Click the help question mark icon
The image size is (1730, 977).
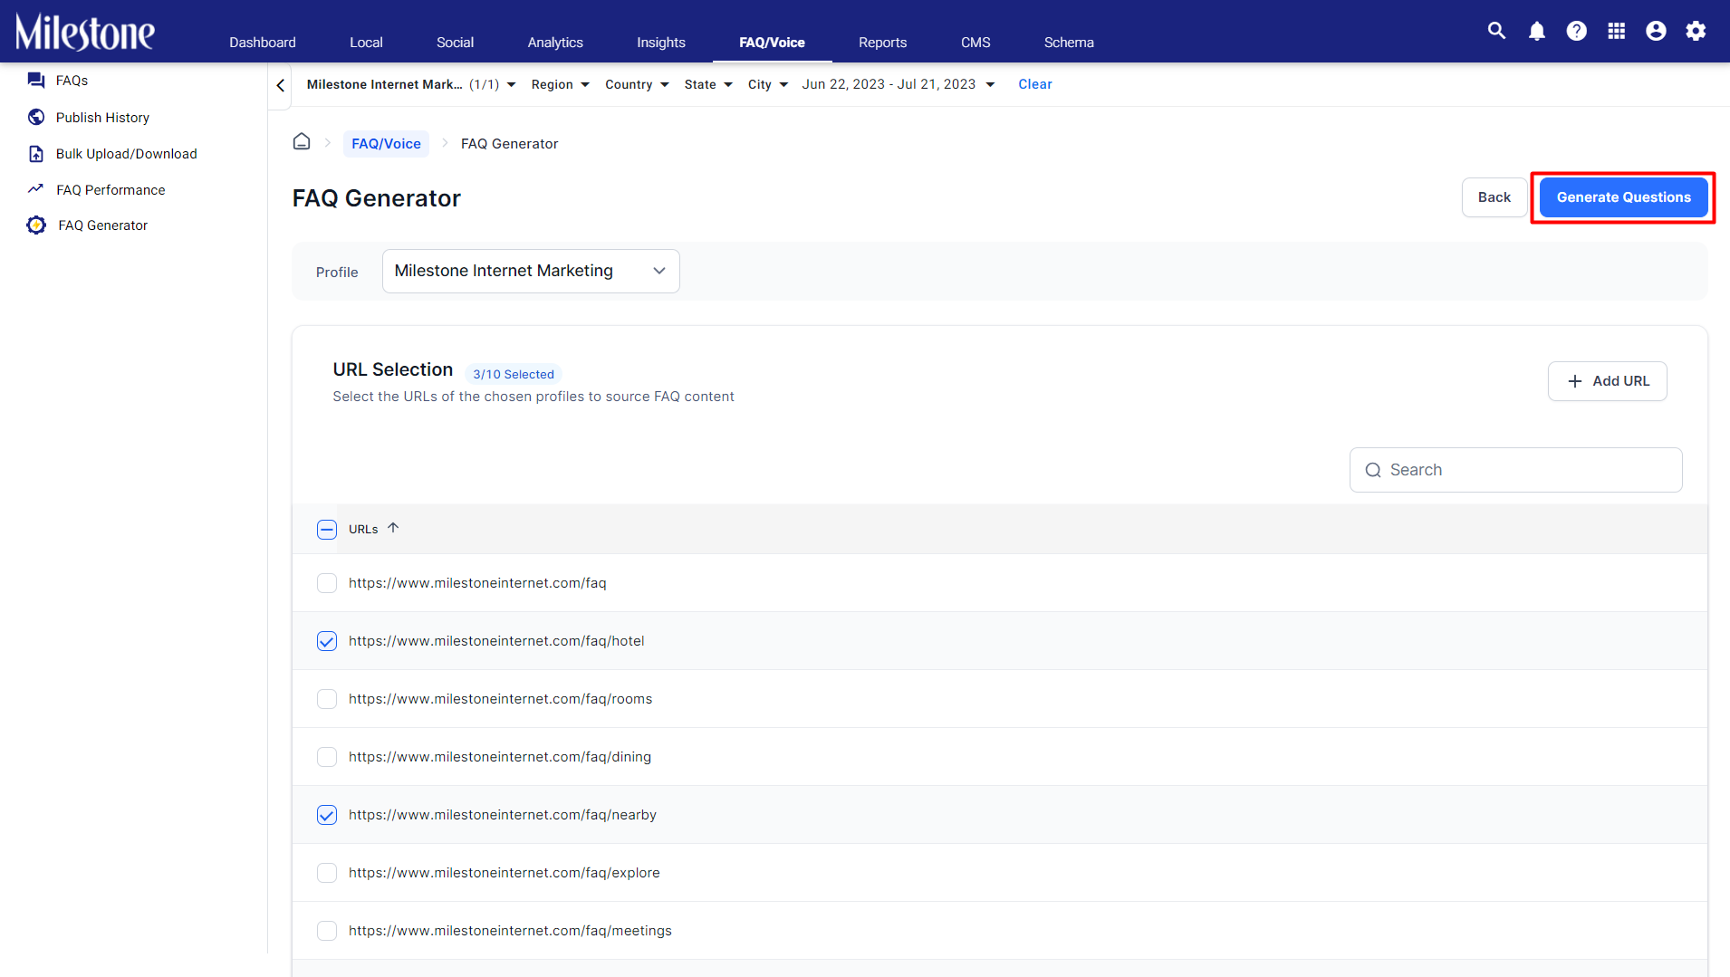tap(1576, 31)
